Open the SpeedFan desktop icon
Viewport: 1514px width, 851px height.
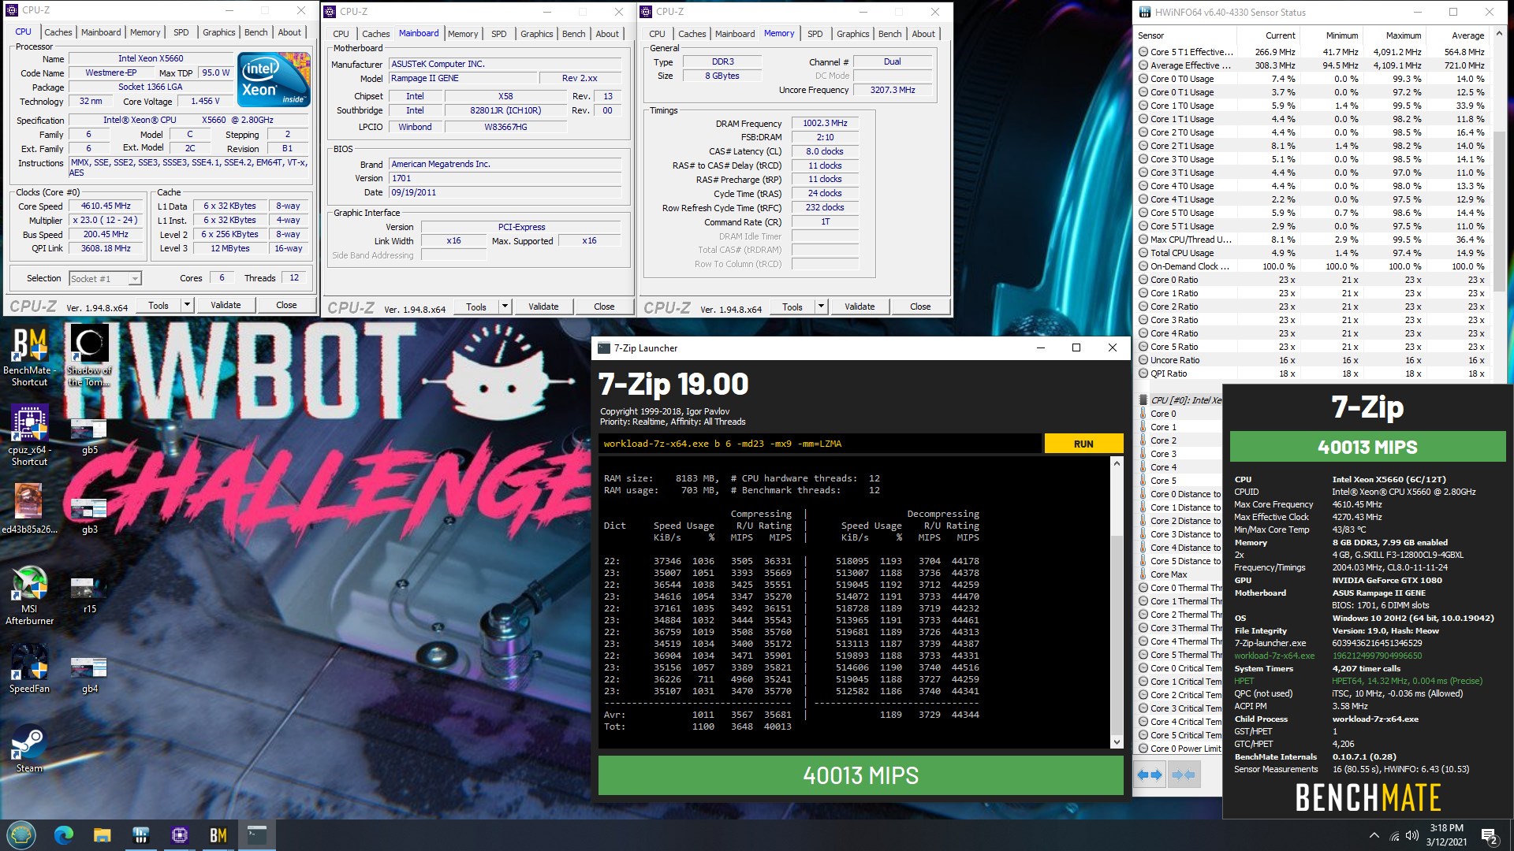pos(29,668)
